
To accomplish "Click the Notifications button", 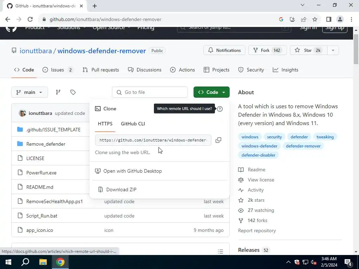I will point(224,50).
